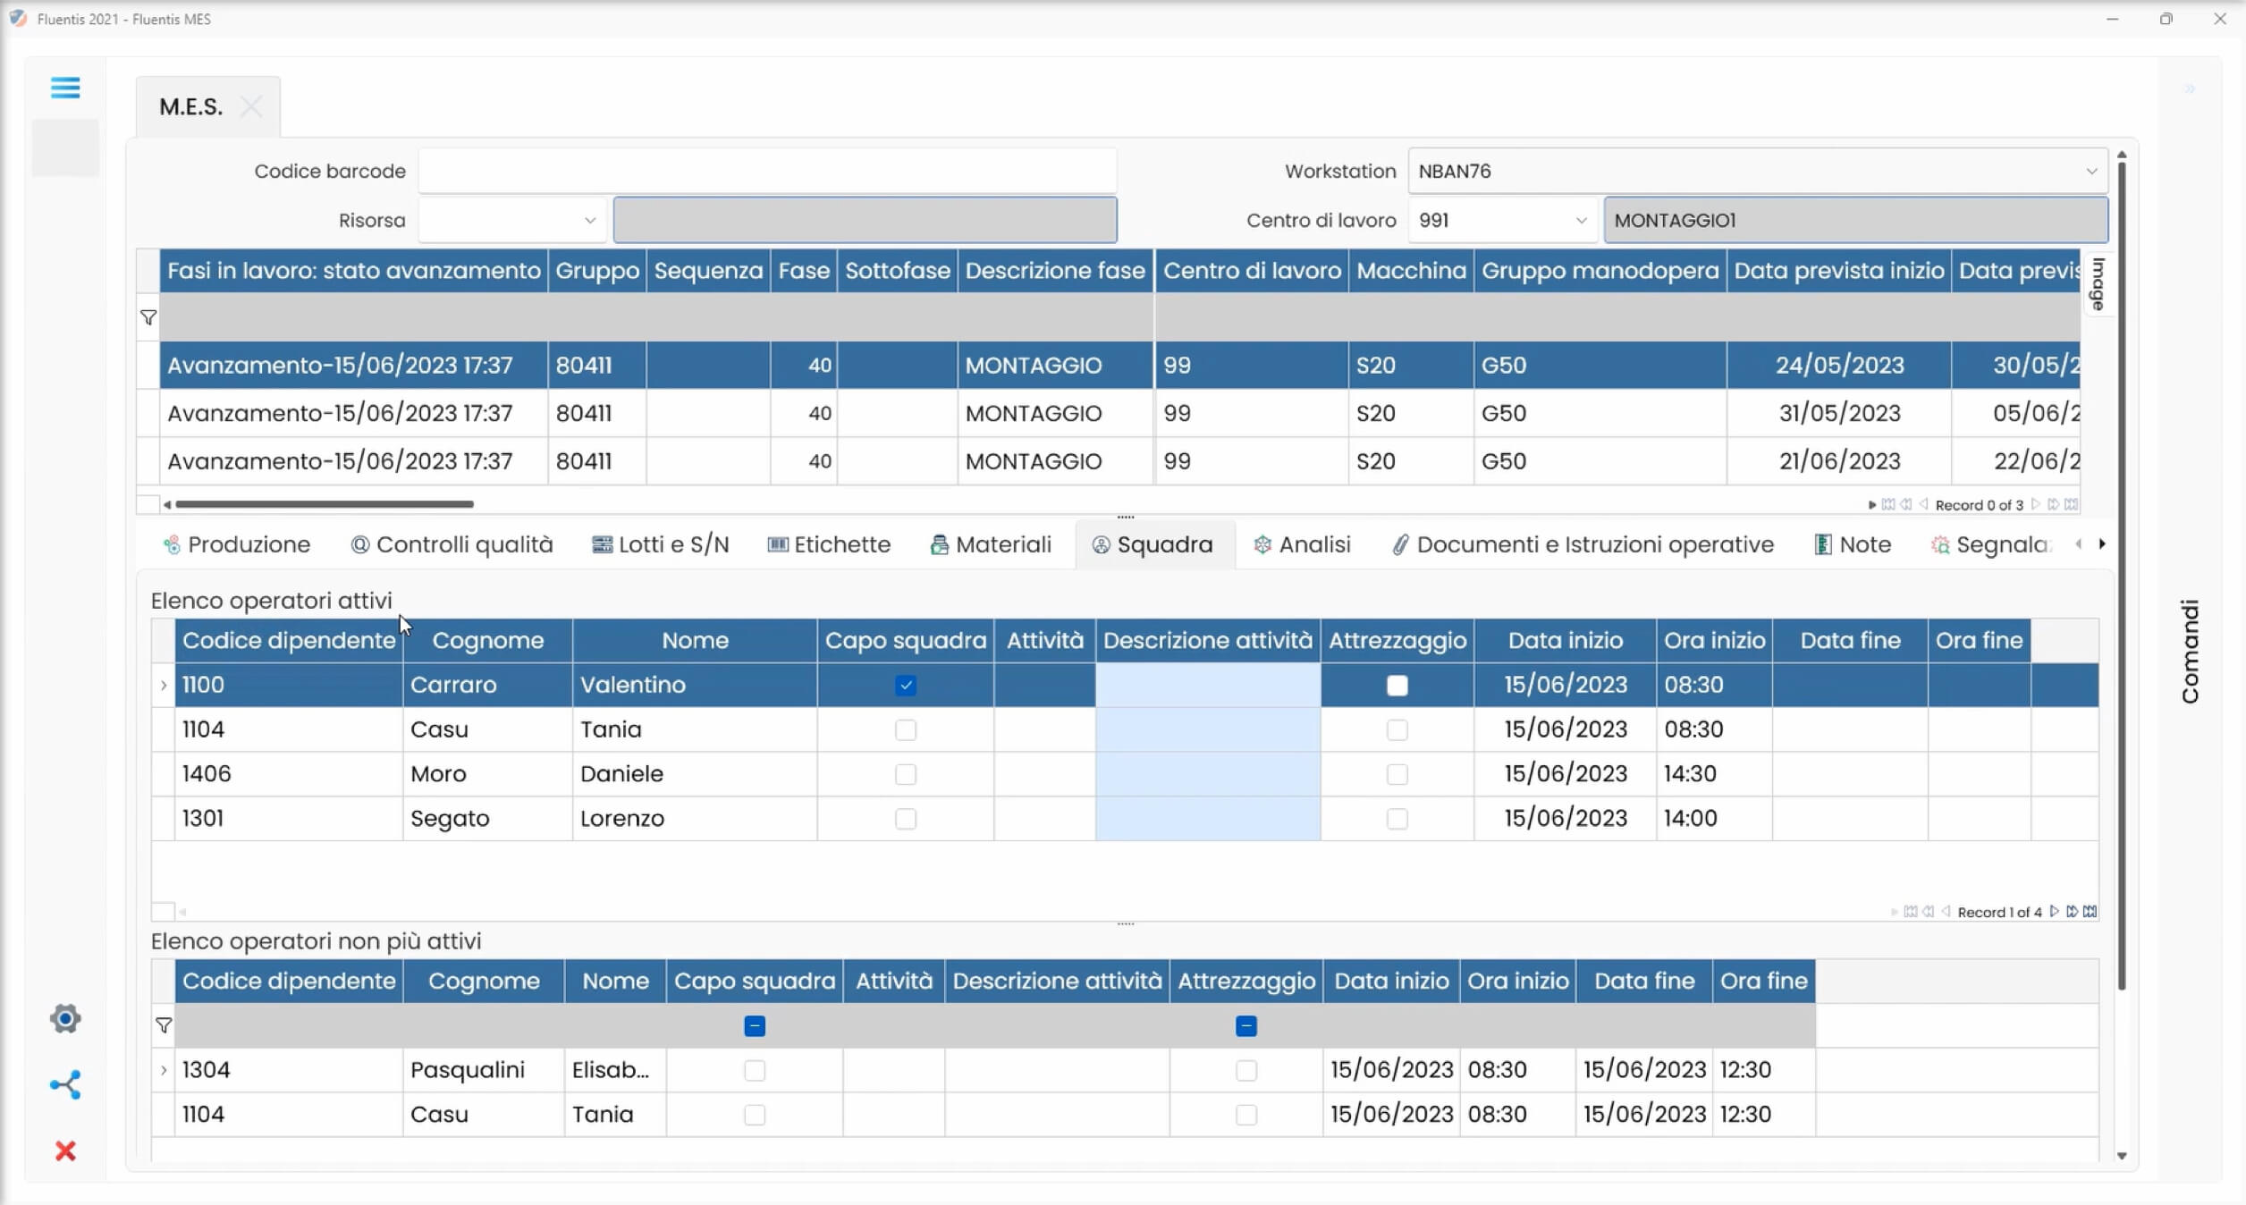Switch to the Produzione tab
Screen dimensions: 2246x1205
pos(237,544)
